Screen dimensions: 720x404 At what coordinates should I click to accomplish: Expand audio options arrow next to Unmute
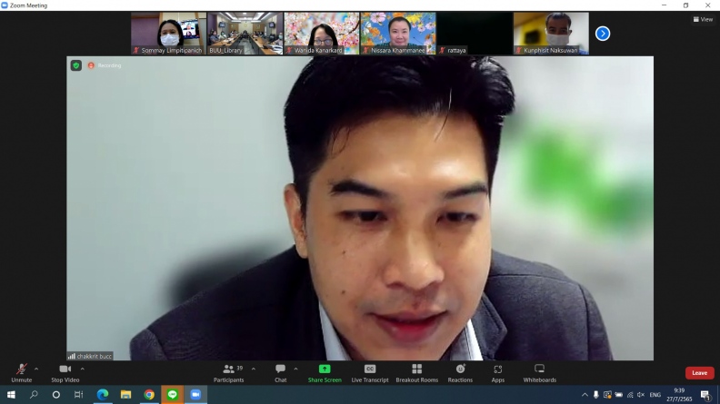(x=36, y=369)
